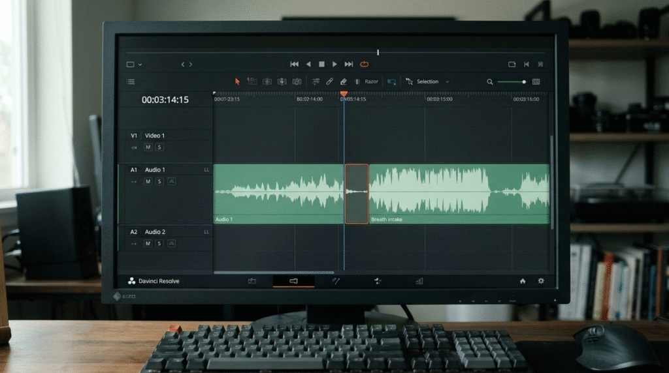Screen dimensions: 669x373
Task: Switch to the page tab with the node cluster icon
Action: [378, 281]
